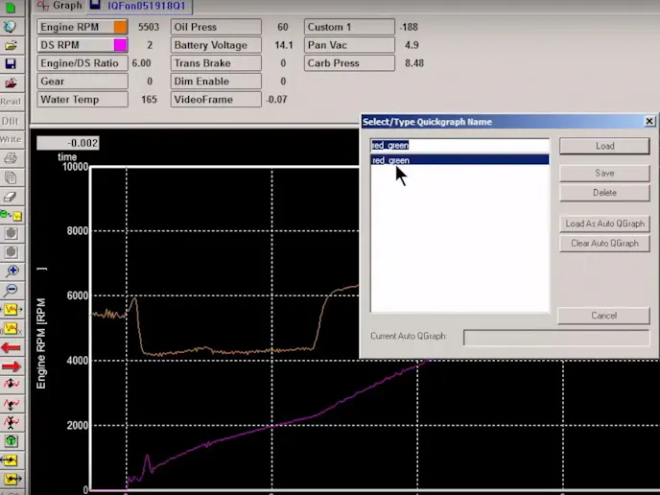This screenshot has height=495, width=660.
Task: Click the blue floppy disk save icon
Action: [x=11, y=64]
